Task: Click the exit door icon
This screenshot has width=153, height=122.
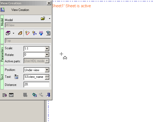Action: coord(48,95)
